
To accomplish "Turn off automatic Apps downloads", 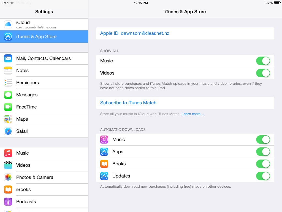I will (x=263, y=152).
